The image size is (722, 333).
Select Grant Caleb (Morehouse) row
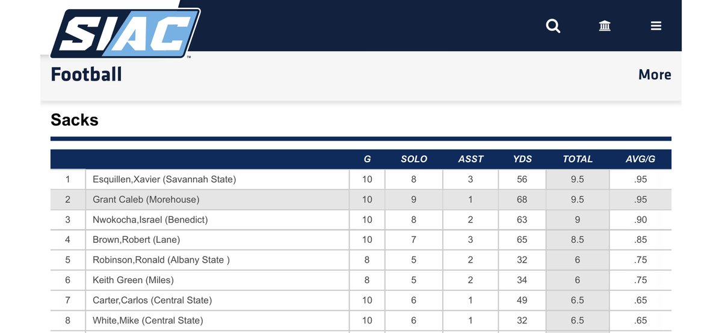point(361,200)
